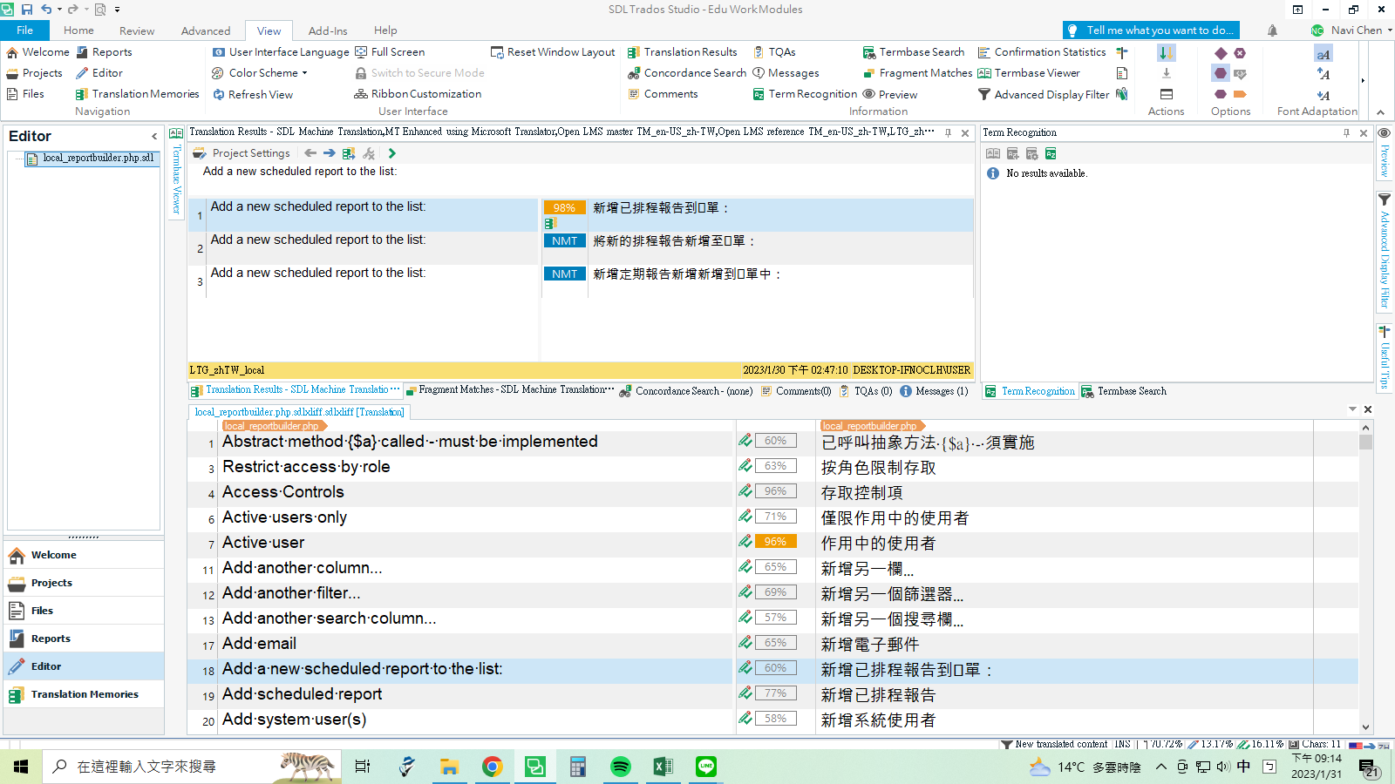Click the NMT badge on result row 2
The width and height of the screenshot is (1395, 784).
tap(564, 240)
